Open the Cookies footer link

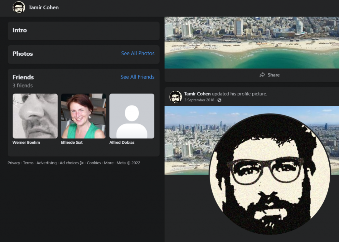point(94,163)
